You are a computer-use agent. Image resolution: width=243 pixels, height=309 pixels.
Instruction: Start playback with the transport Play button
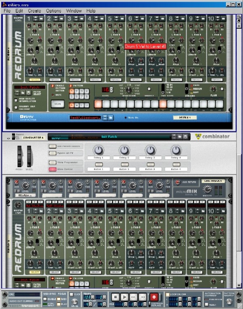pyautogui.click(x=124, y=297)
